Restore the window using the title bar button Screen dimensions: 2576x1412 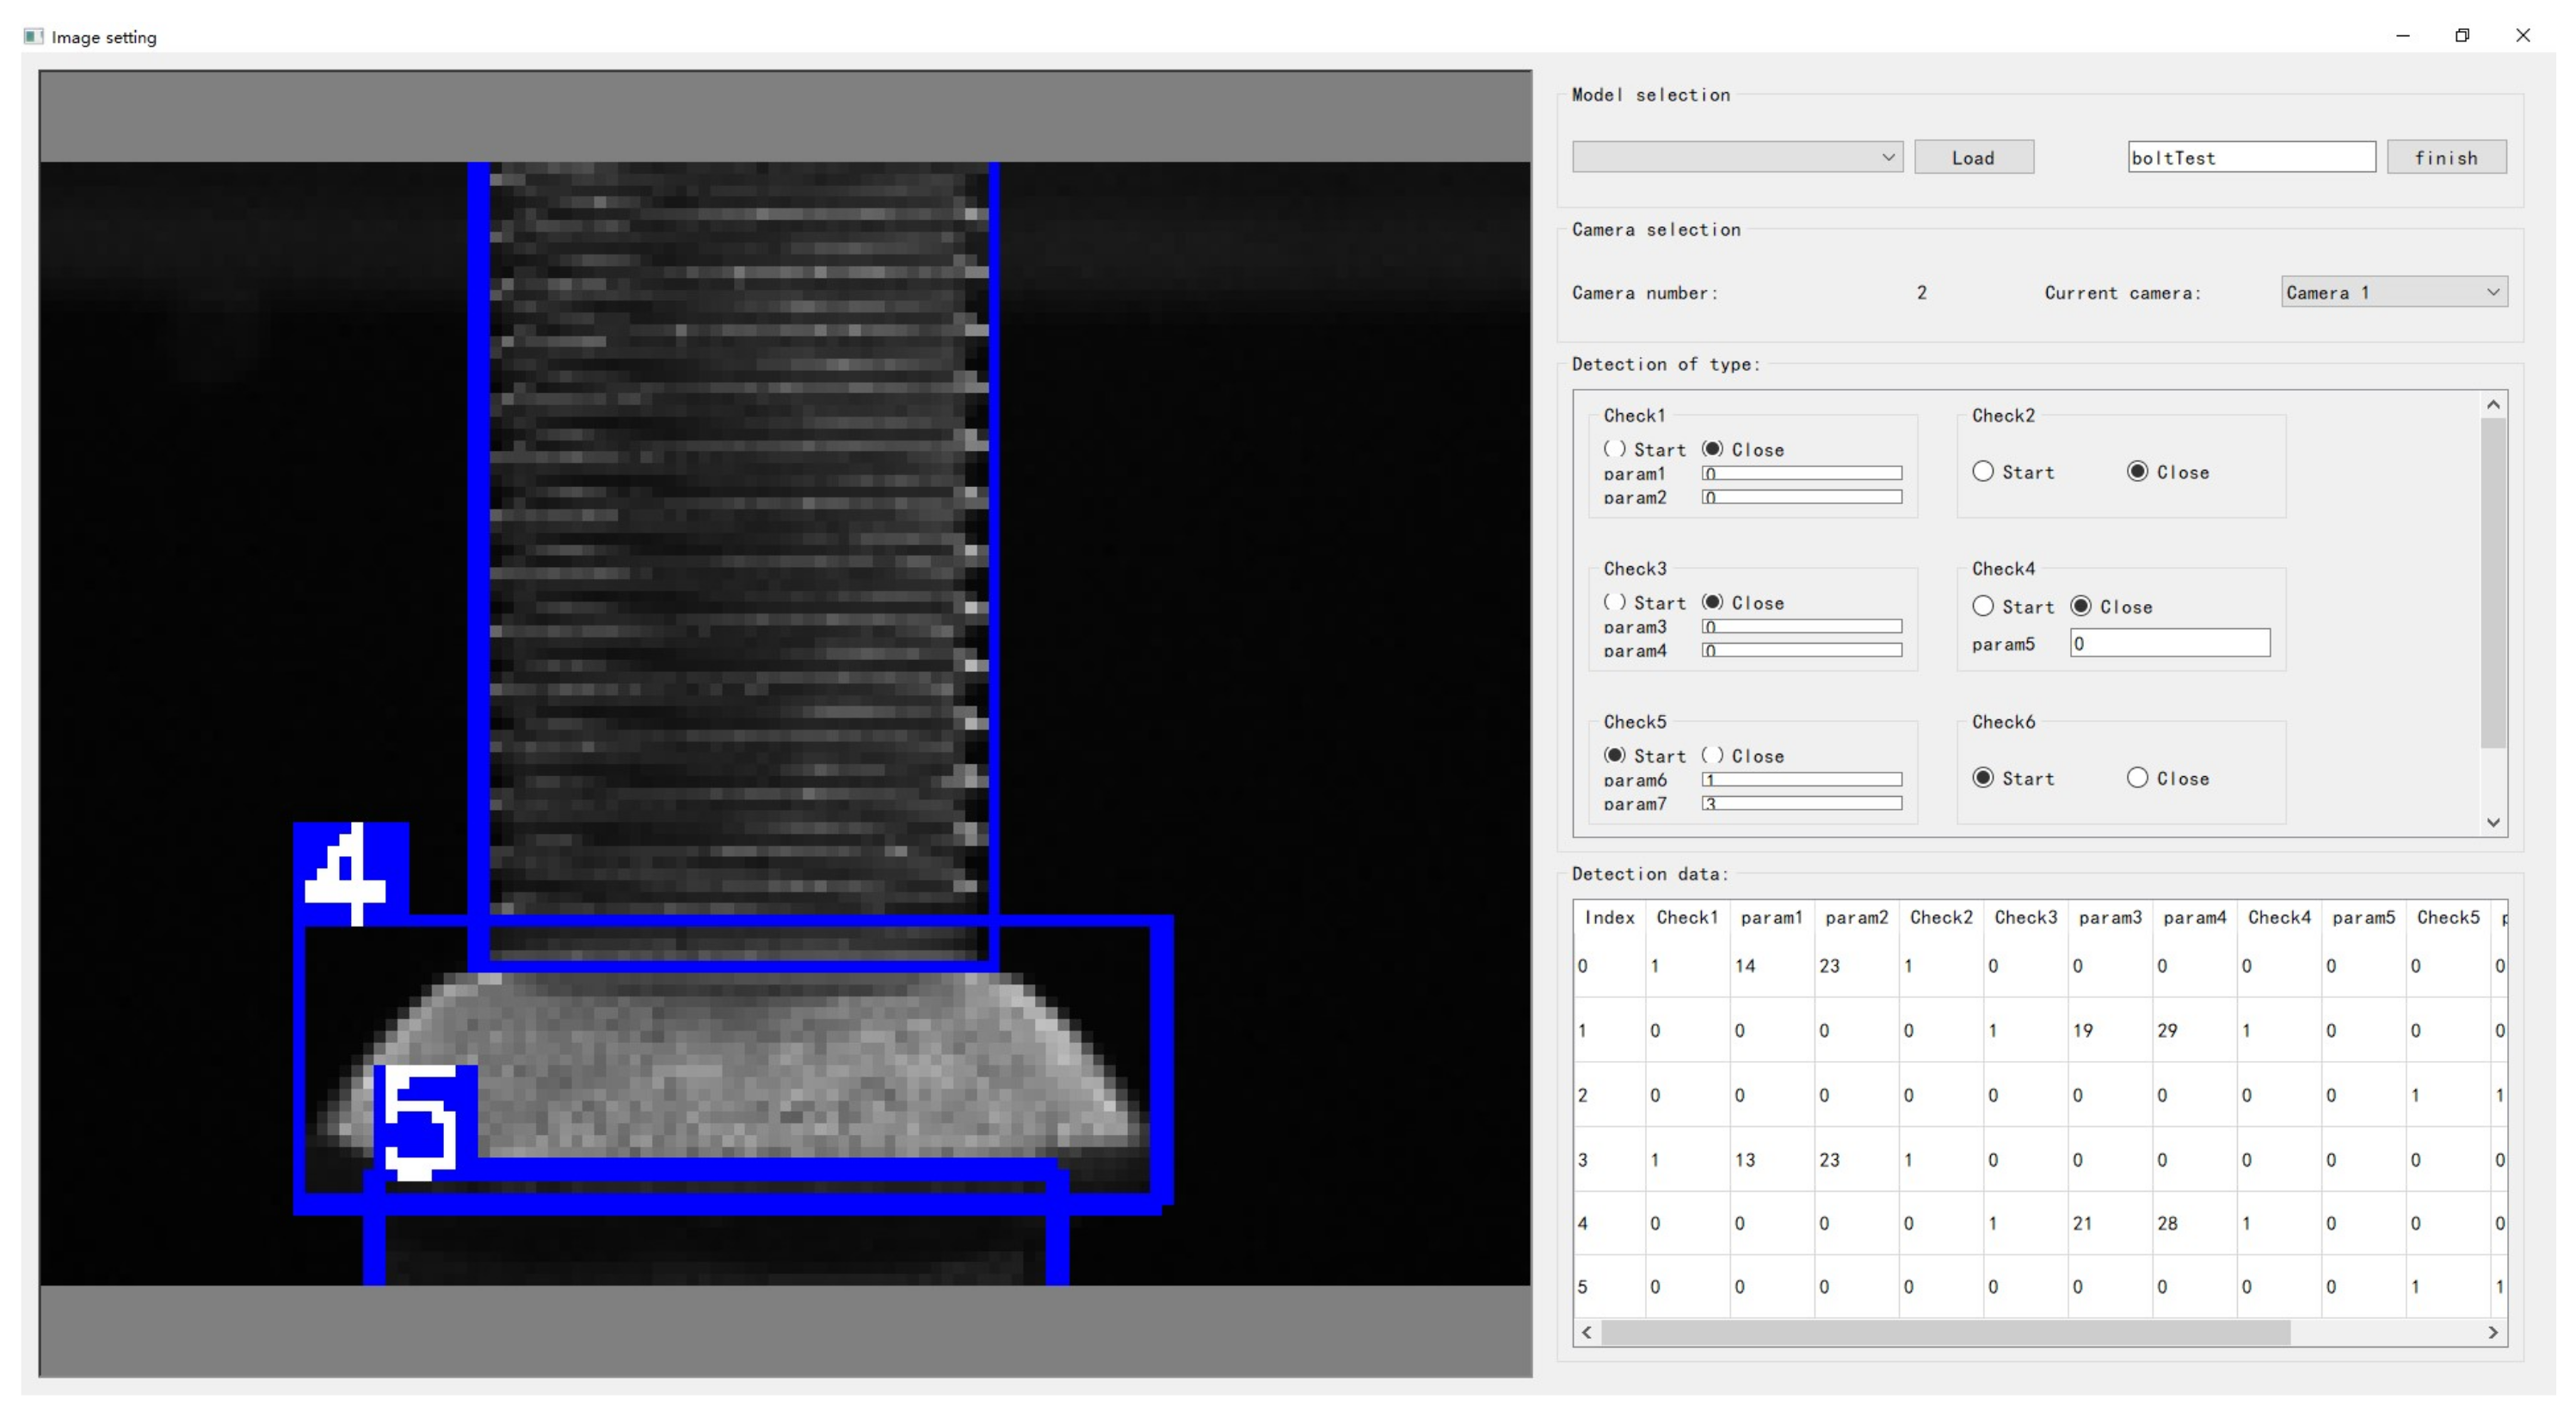click(x=2462, y=35)
